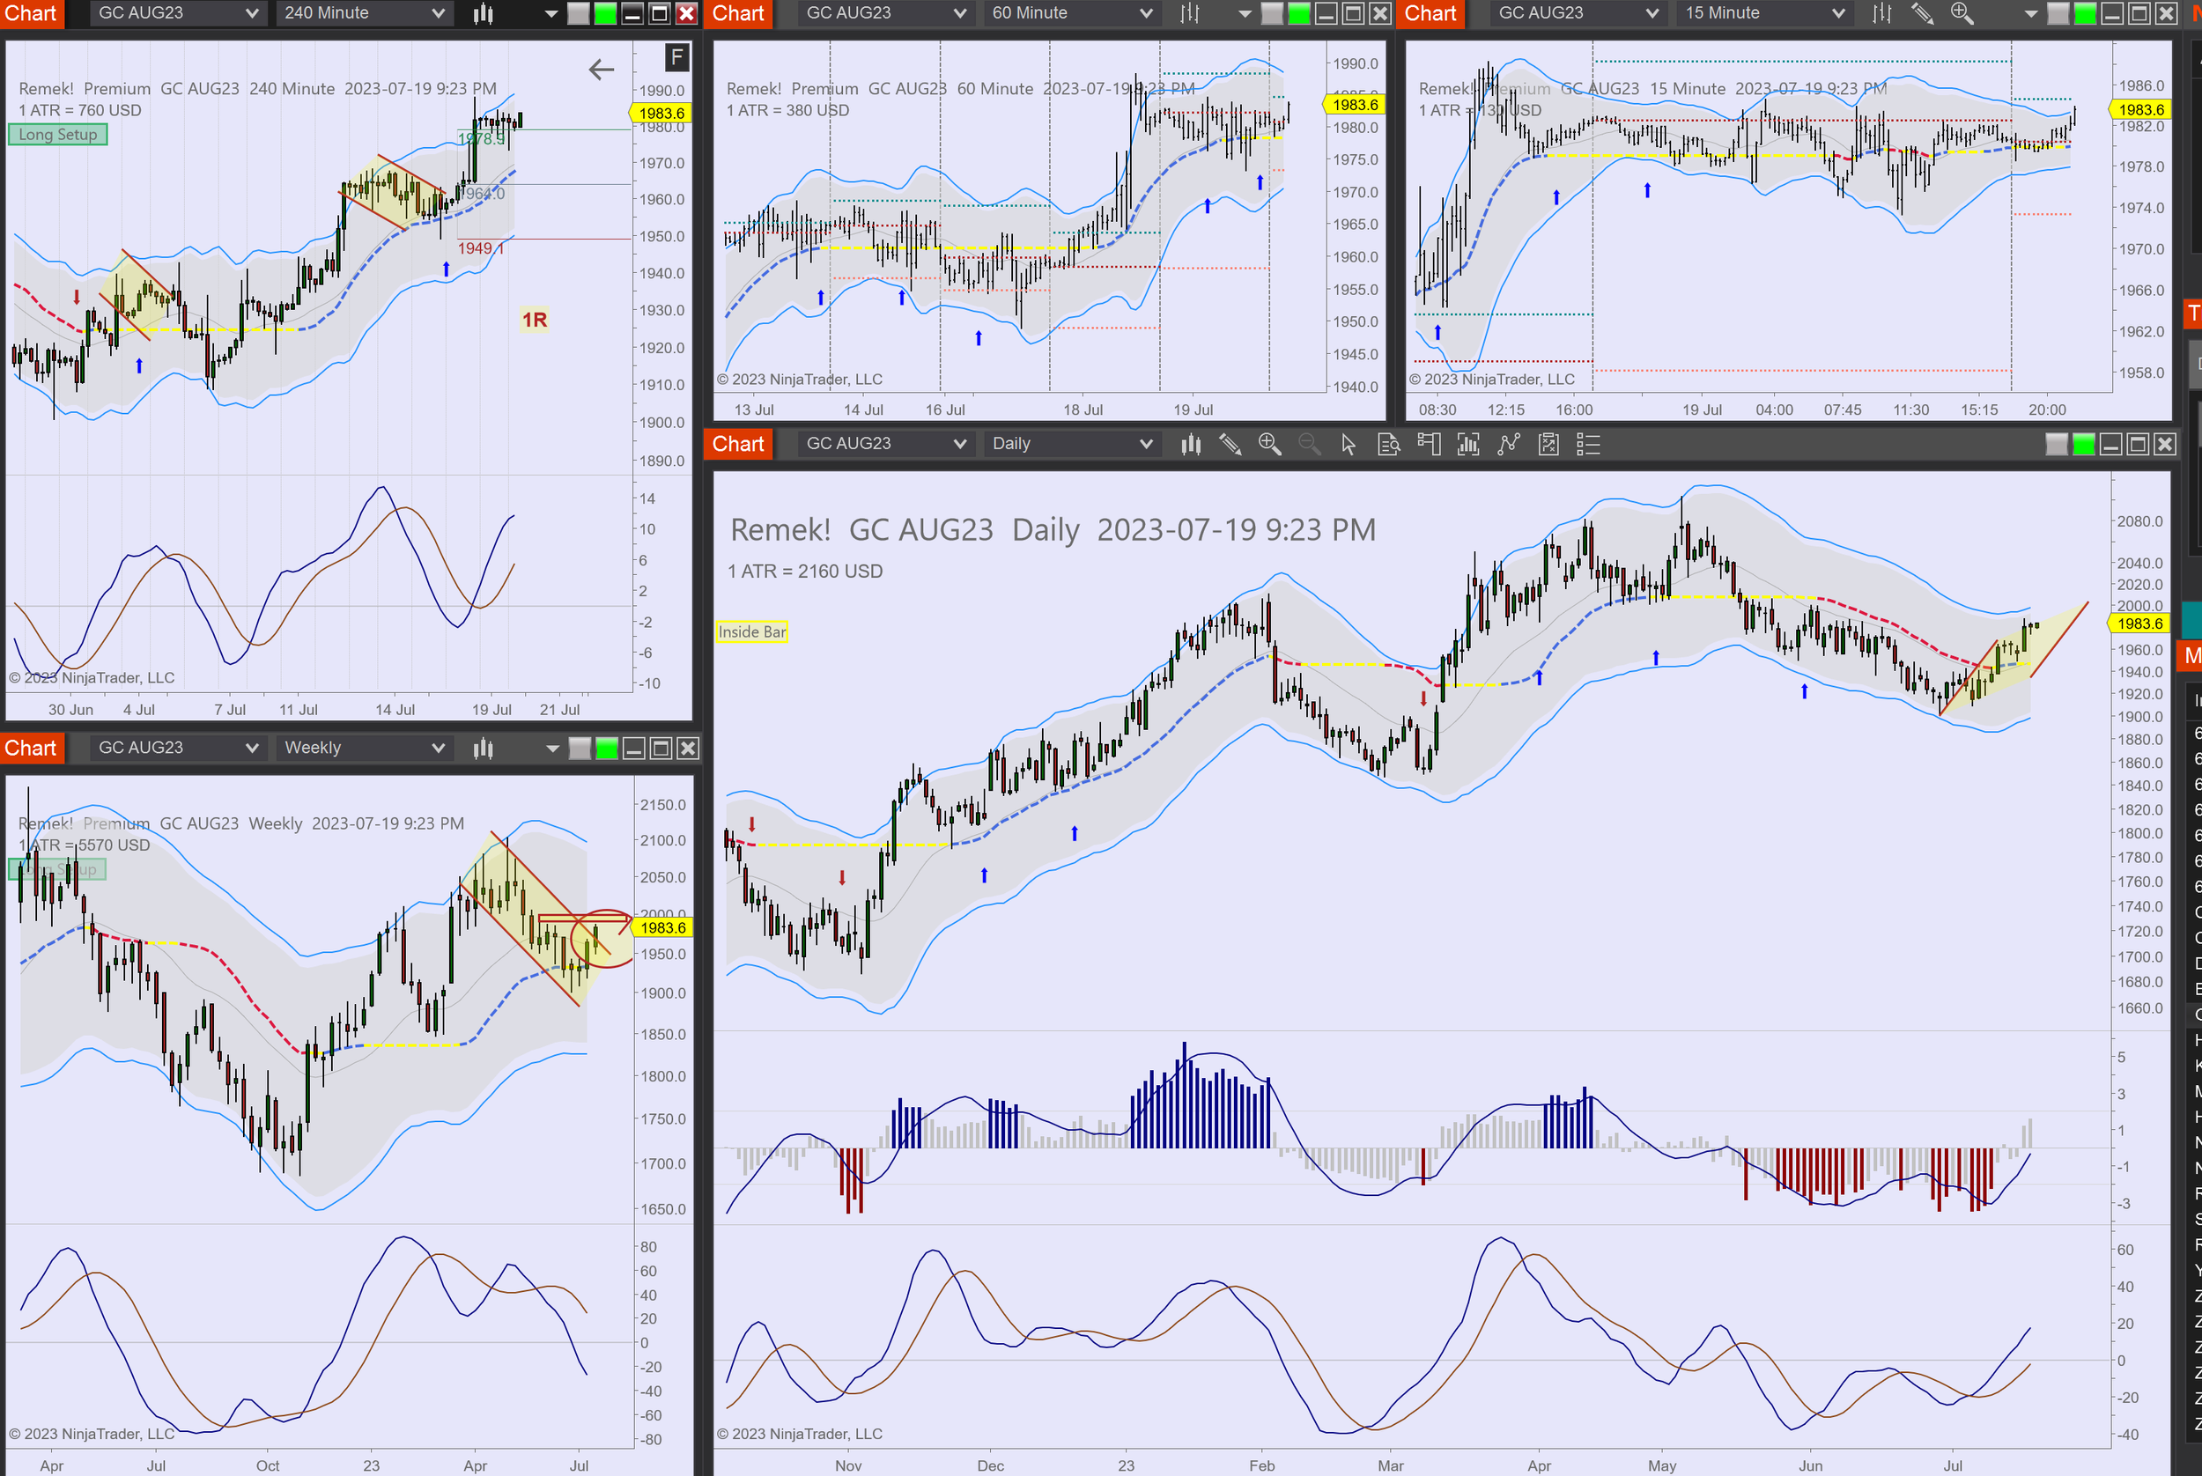Click Zoom In magnifier on Daily chart
2202x1476 pixels.
1269,443
